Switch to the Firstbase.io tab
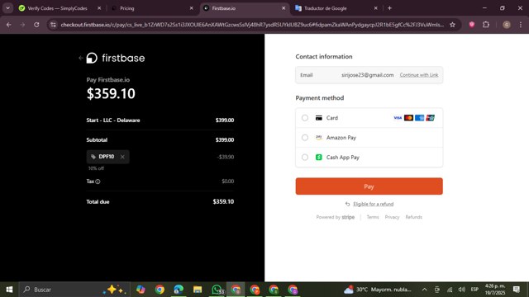Image resolution: width=529 pixels, height=297 pixels. [x=245, y=8]
